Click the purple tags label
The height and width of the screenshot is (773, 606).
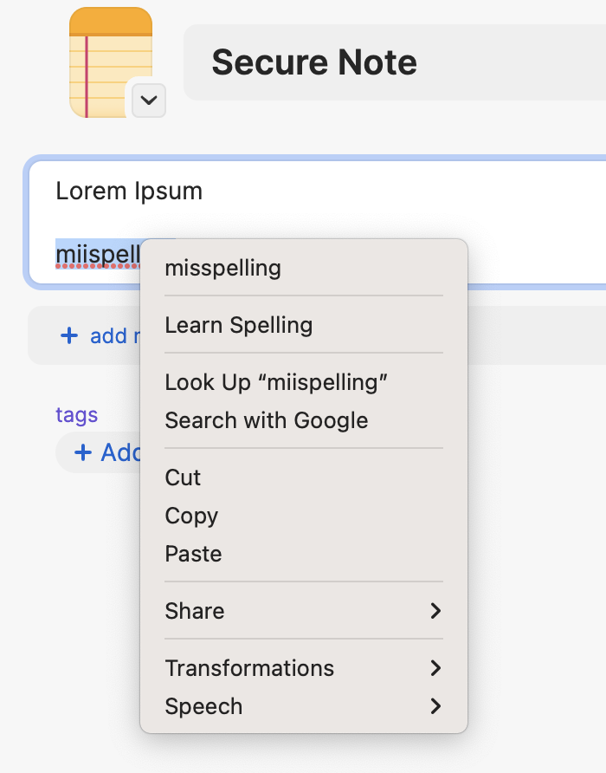77,415
